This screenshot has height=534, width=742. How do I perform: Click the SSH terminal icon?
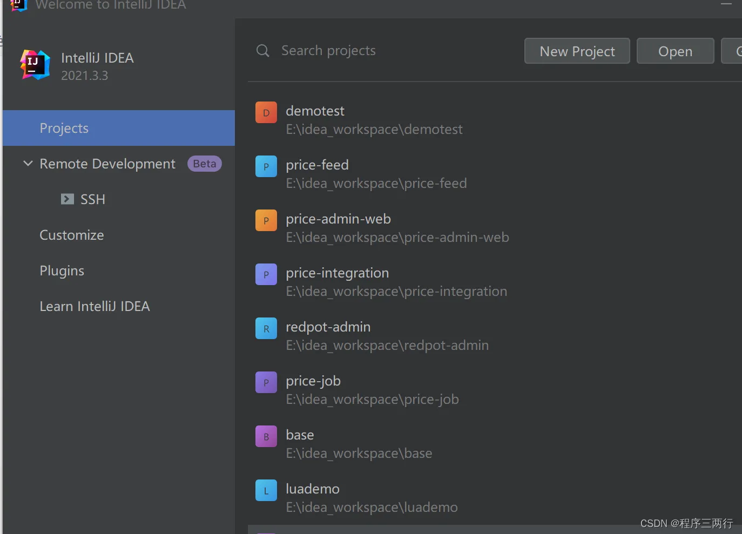68,199
